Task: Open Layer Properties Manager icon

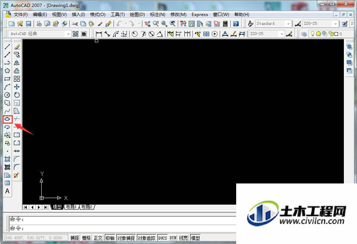Action: click(x=304, y=34)
